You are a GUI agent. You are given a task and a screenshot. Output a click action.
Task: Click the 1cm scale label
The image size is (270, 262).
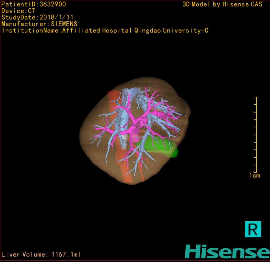pyautogui.click(x=254, y=175)
